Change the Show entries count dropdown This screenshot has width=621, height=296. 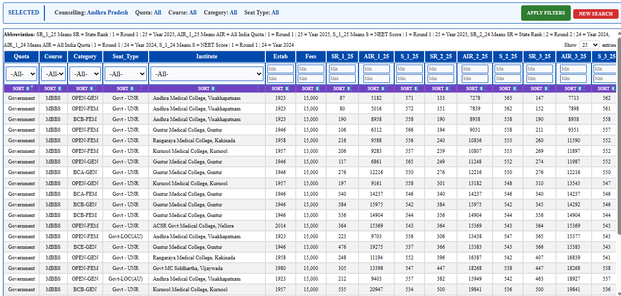[589, 45]
